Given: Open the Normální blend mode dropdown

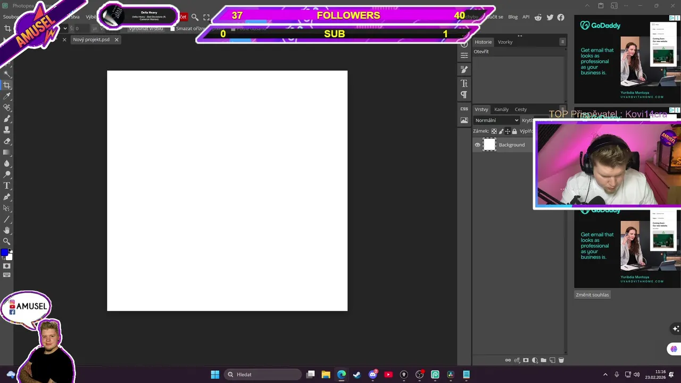Looking at the screenshot, I should [496, 120].
